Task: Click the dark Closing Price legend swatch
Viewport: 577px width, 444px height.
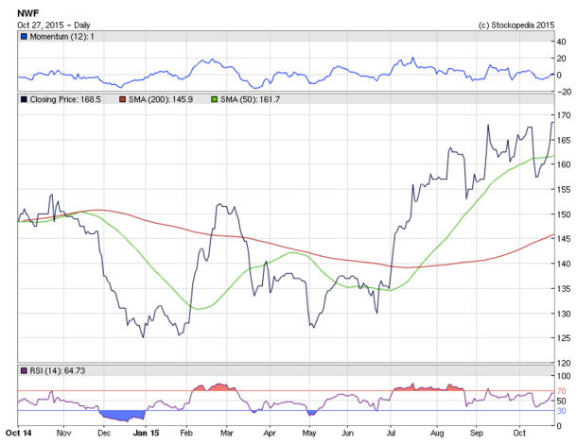Action: click(24, 99)
